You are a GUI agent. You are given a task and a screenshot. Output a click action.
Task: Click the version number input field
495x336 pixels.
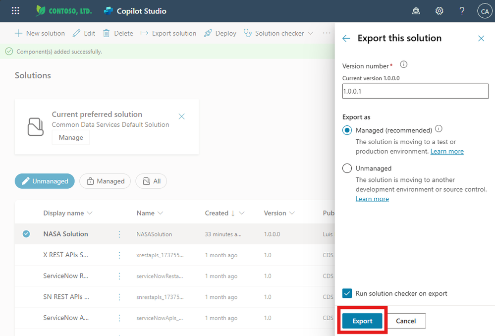point(415,91)
